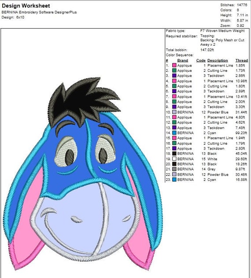This screenshot has height=278, width=251.
Task: Select the purple Tackdown swatch in row 3
Action: pos(174,76)
